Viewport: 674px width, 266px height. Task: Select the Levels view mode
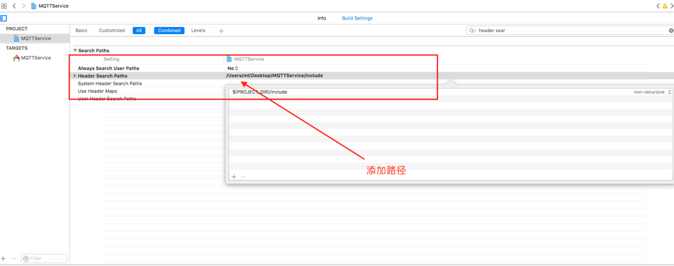coord(198,30)
